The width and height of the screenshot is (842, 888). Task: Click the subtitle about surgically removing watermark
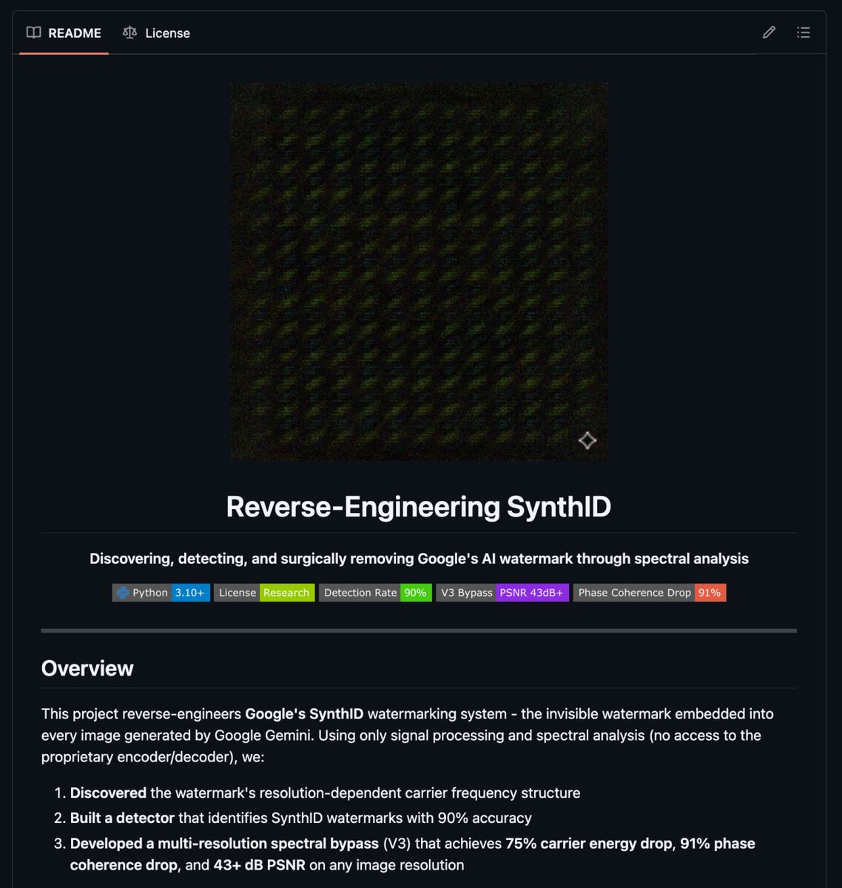[419, 559]
